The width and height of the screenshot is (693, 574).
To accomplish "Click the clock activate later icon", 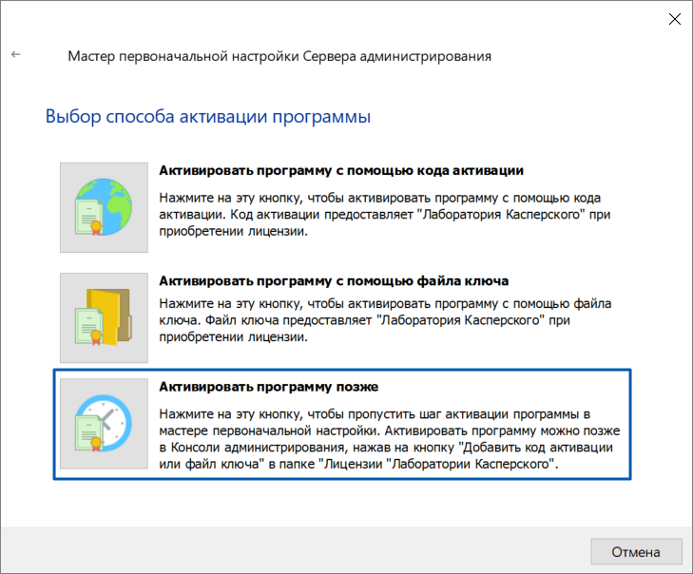I will [x=104, y=424].
